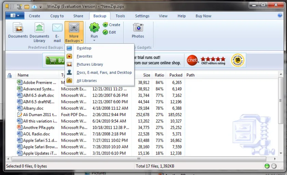Image resolution: width=287 pixels, height=175 pixels.
Task: Switch to the Create tab
Action: 35,16
